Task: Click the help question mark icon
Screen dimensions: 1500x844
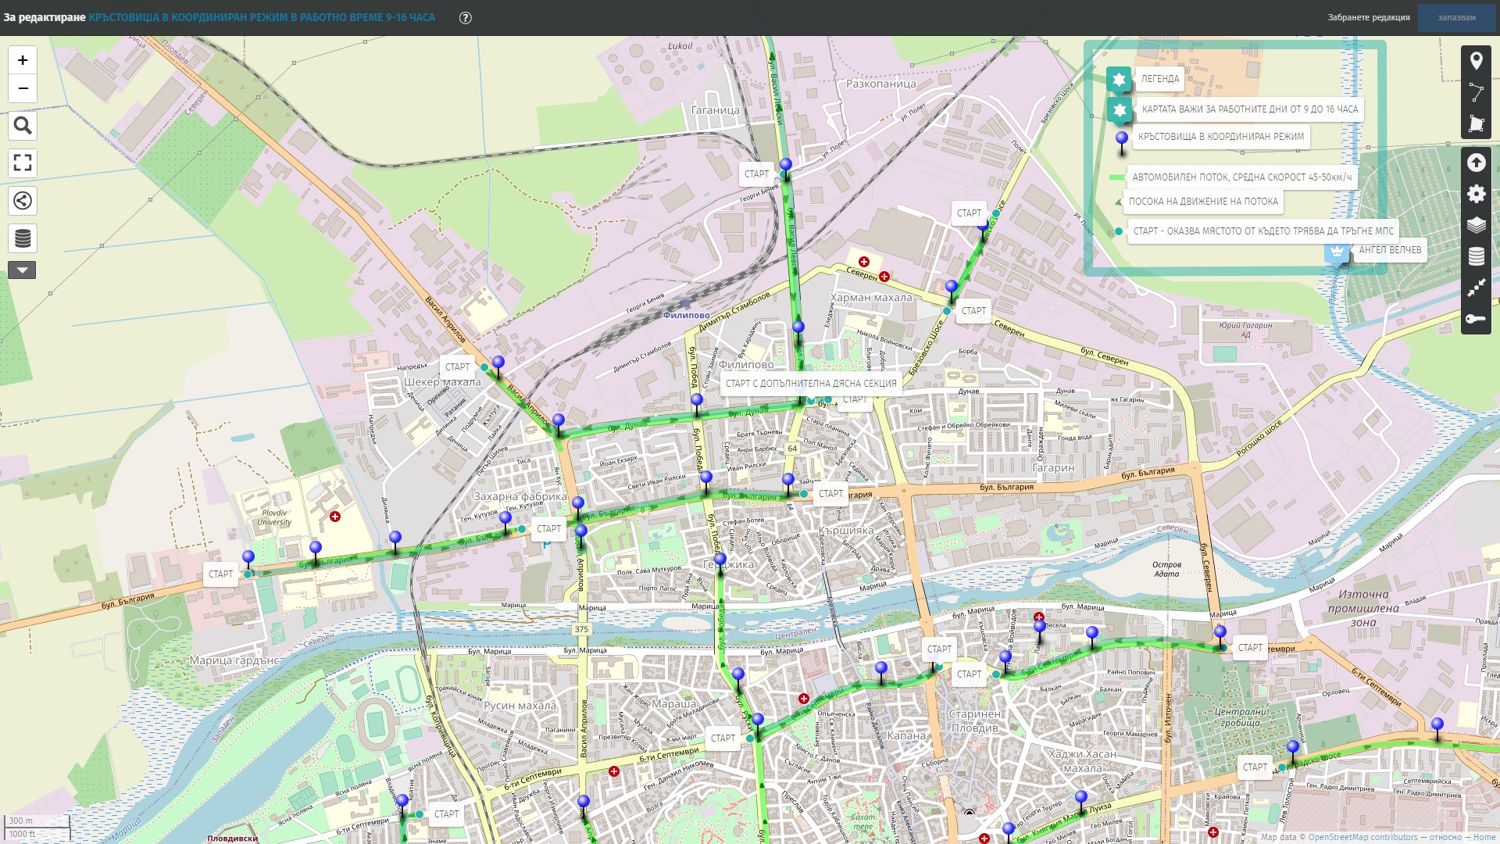Action: [466, 17]
